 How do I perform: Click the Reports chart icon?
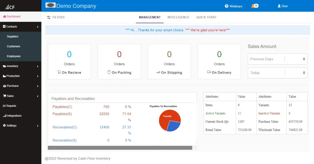tap(4, 106)
